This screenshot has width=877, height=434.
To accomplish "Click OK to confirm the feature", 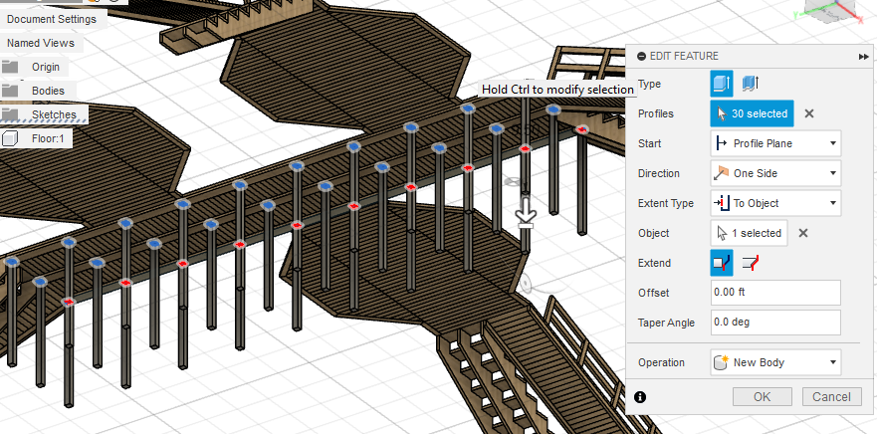I will pos(763,397).
